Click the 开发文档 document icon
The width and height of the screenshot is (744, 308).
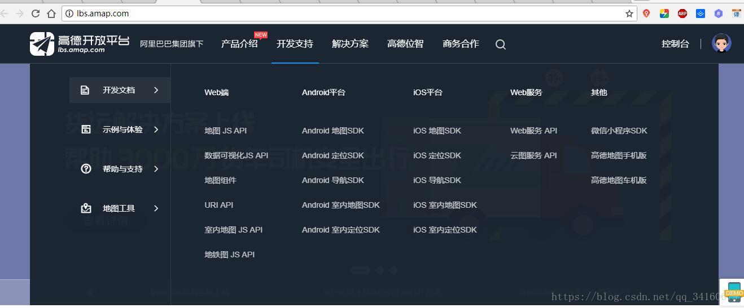85,90
